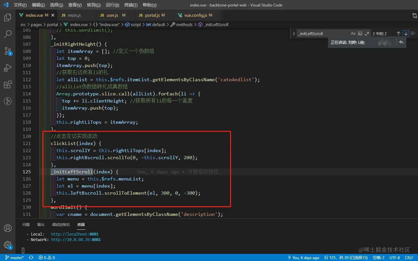Click the UTF-8 encoding status item
This screenshot has height=261, width=418.
[395, 257]
